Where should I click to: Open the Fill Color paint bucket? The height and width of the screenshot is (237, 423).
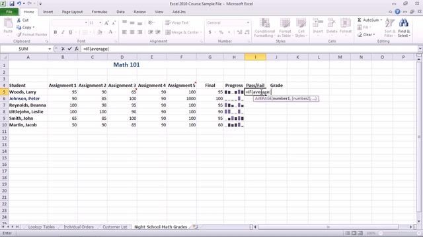coord(100,32)
